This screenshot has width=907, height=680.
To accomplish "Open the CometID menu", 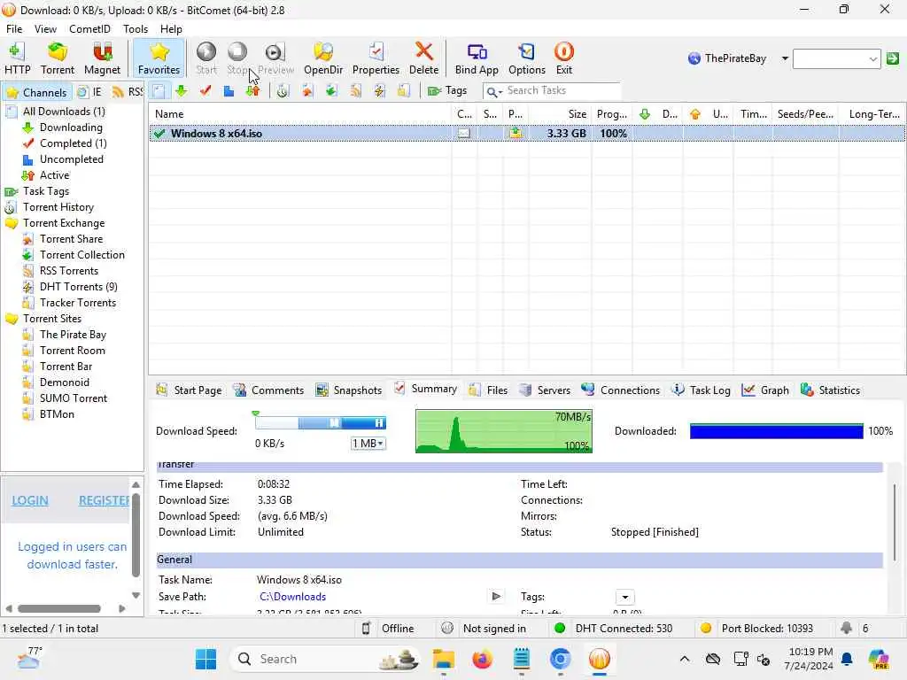I will tap(89, 29).
